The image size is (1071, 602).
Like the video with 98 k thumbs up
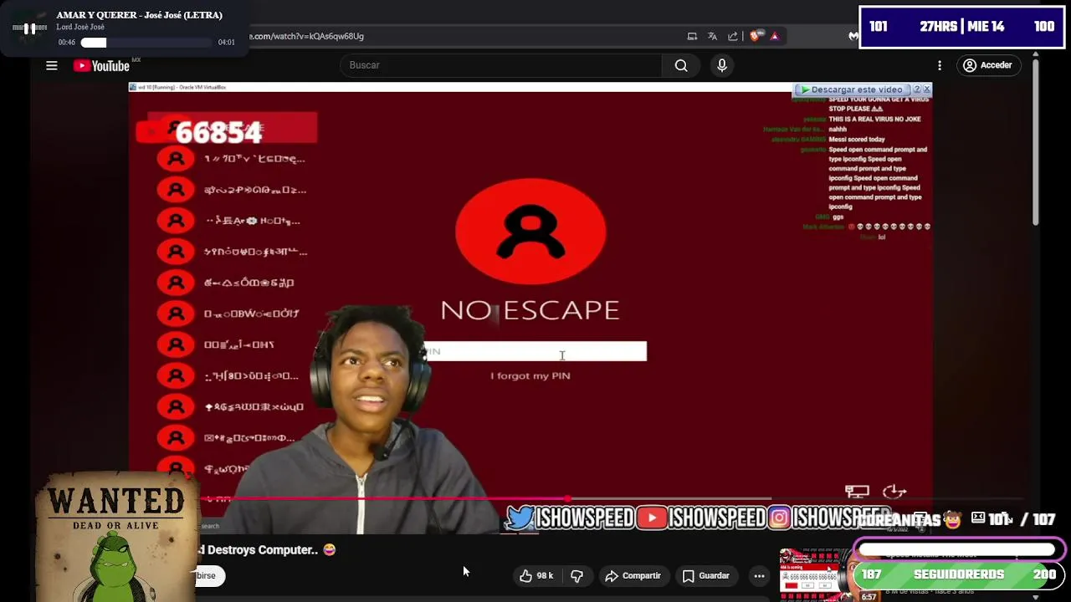(535, 575)
